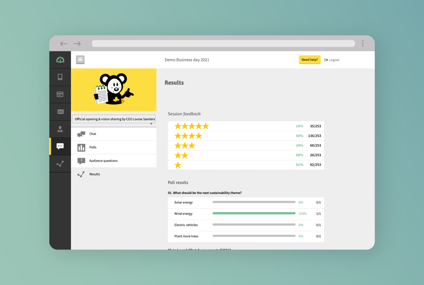Click the Audience questions question-mark icon
This screenshot has height=285, width=424.
click(x=81, y=161)
